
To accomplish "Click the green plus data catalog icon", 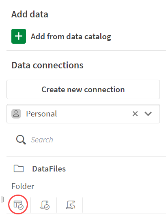I will [x=19, y=36].
